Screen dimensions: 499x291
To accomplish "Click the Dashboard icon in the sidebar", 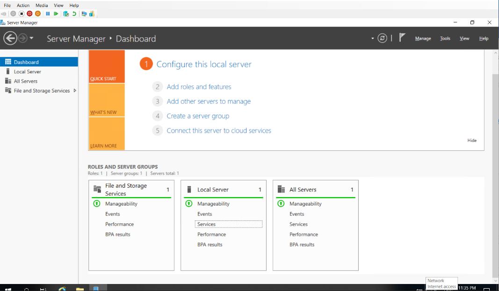I will pyautogui.click(x=8, y=62).
